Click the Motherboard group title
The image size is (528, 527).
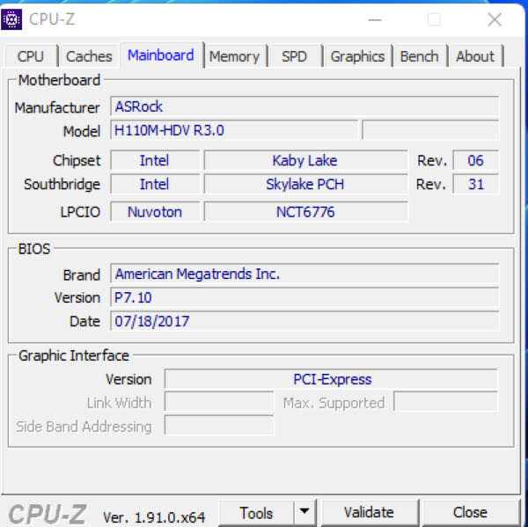[59, 80]
